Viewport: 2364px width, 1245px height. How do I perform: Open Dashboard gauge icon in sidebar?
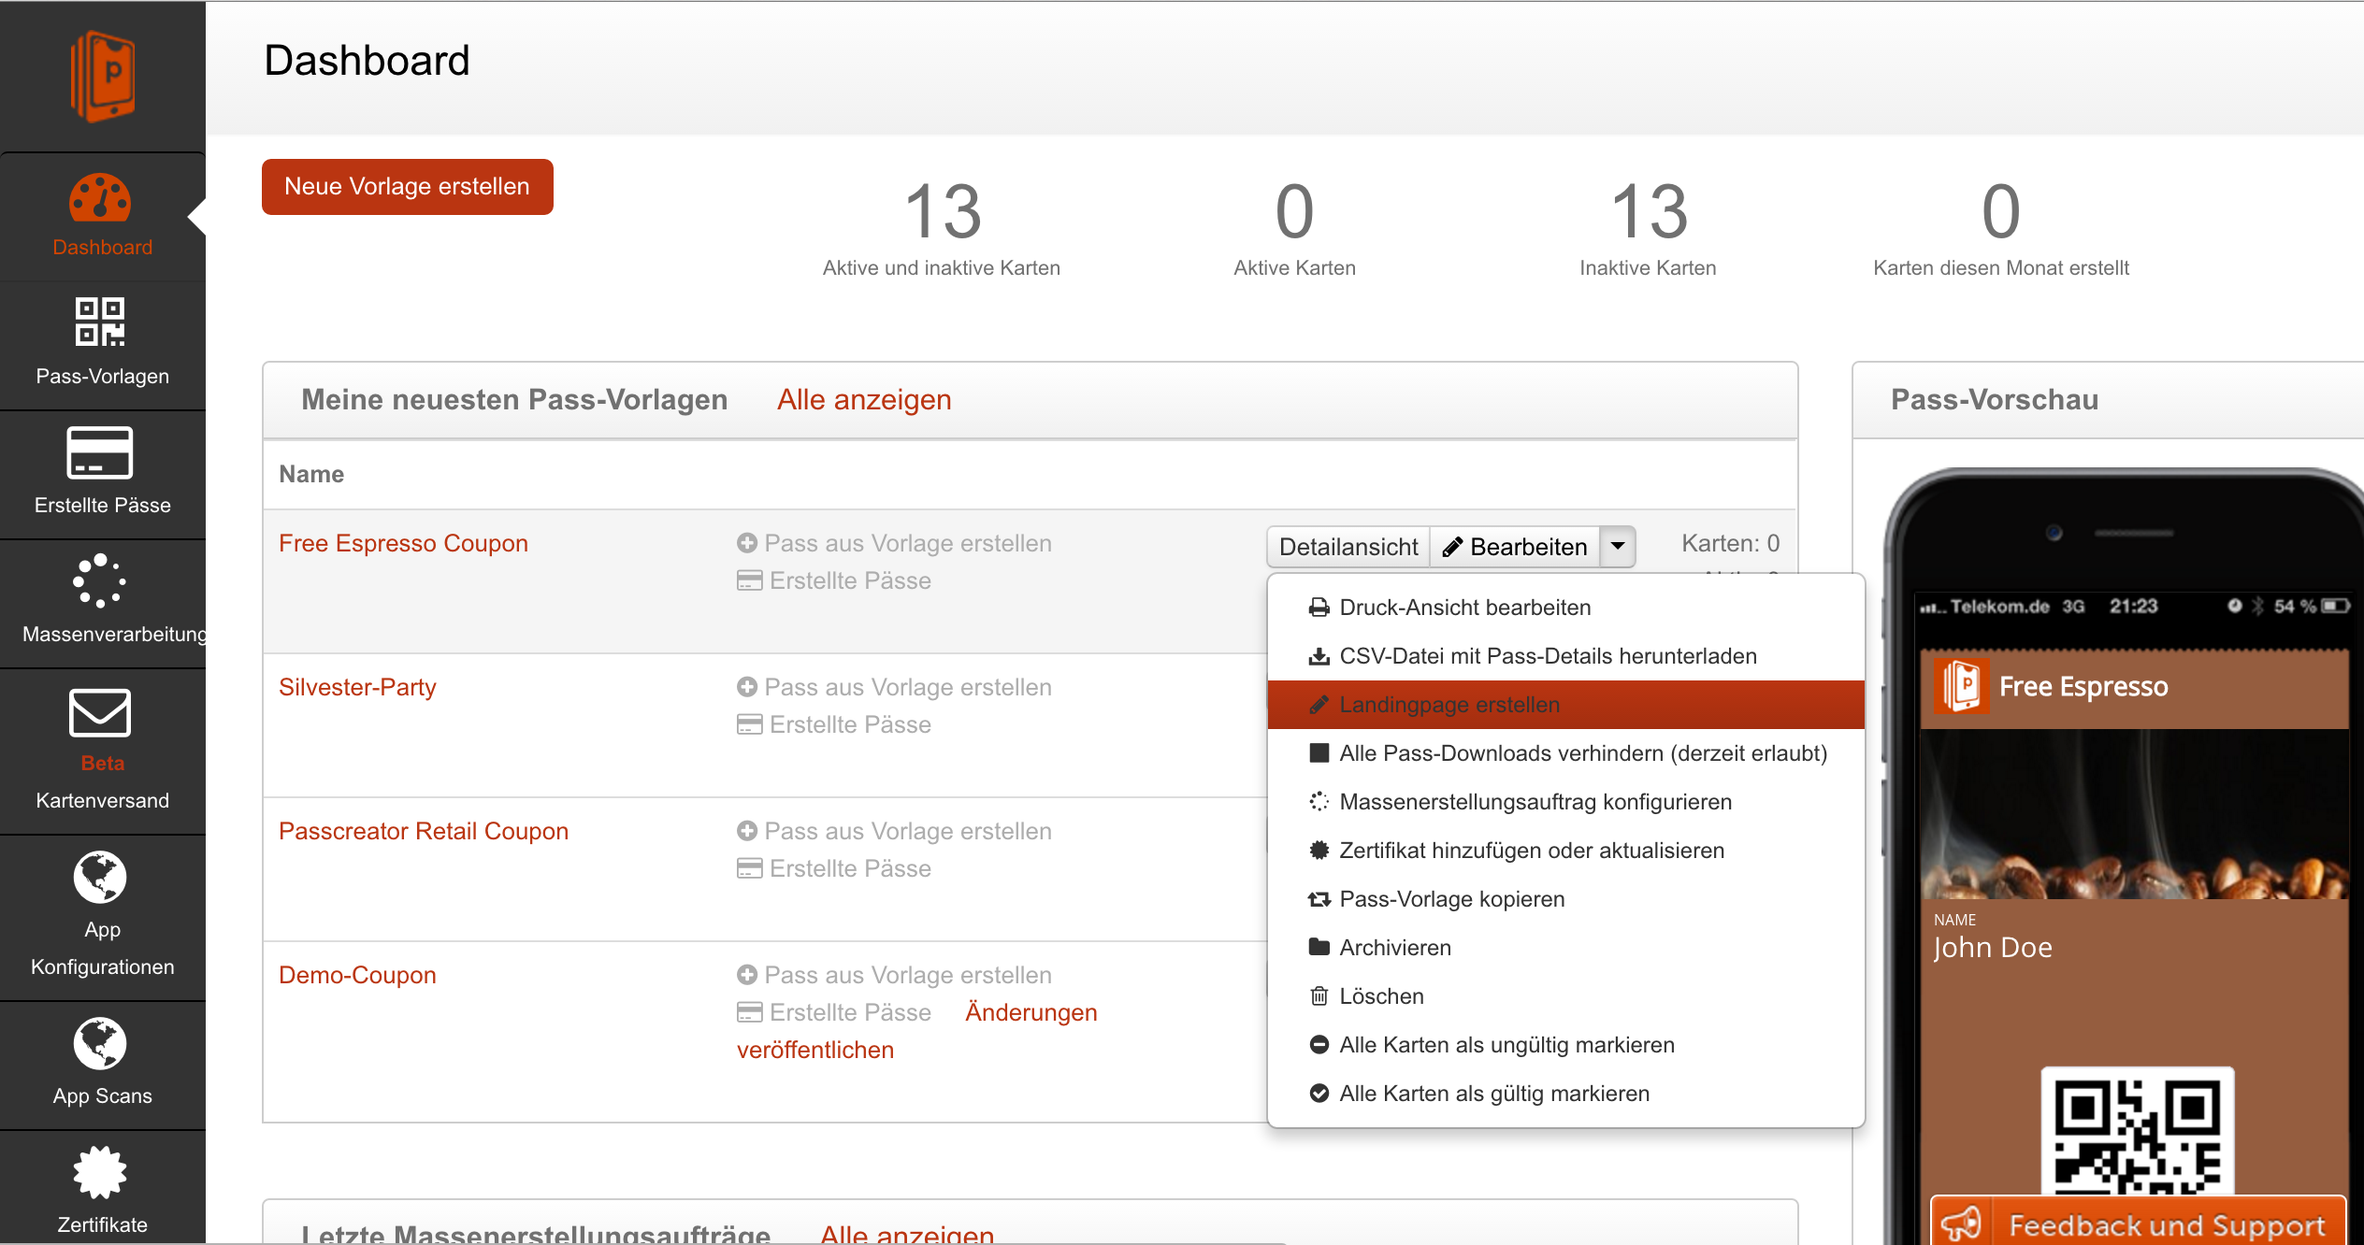point(100,197)
